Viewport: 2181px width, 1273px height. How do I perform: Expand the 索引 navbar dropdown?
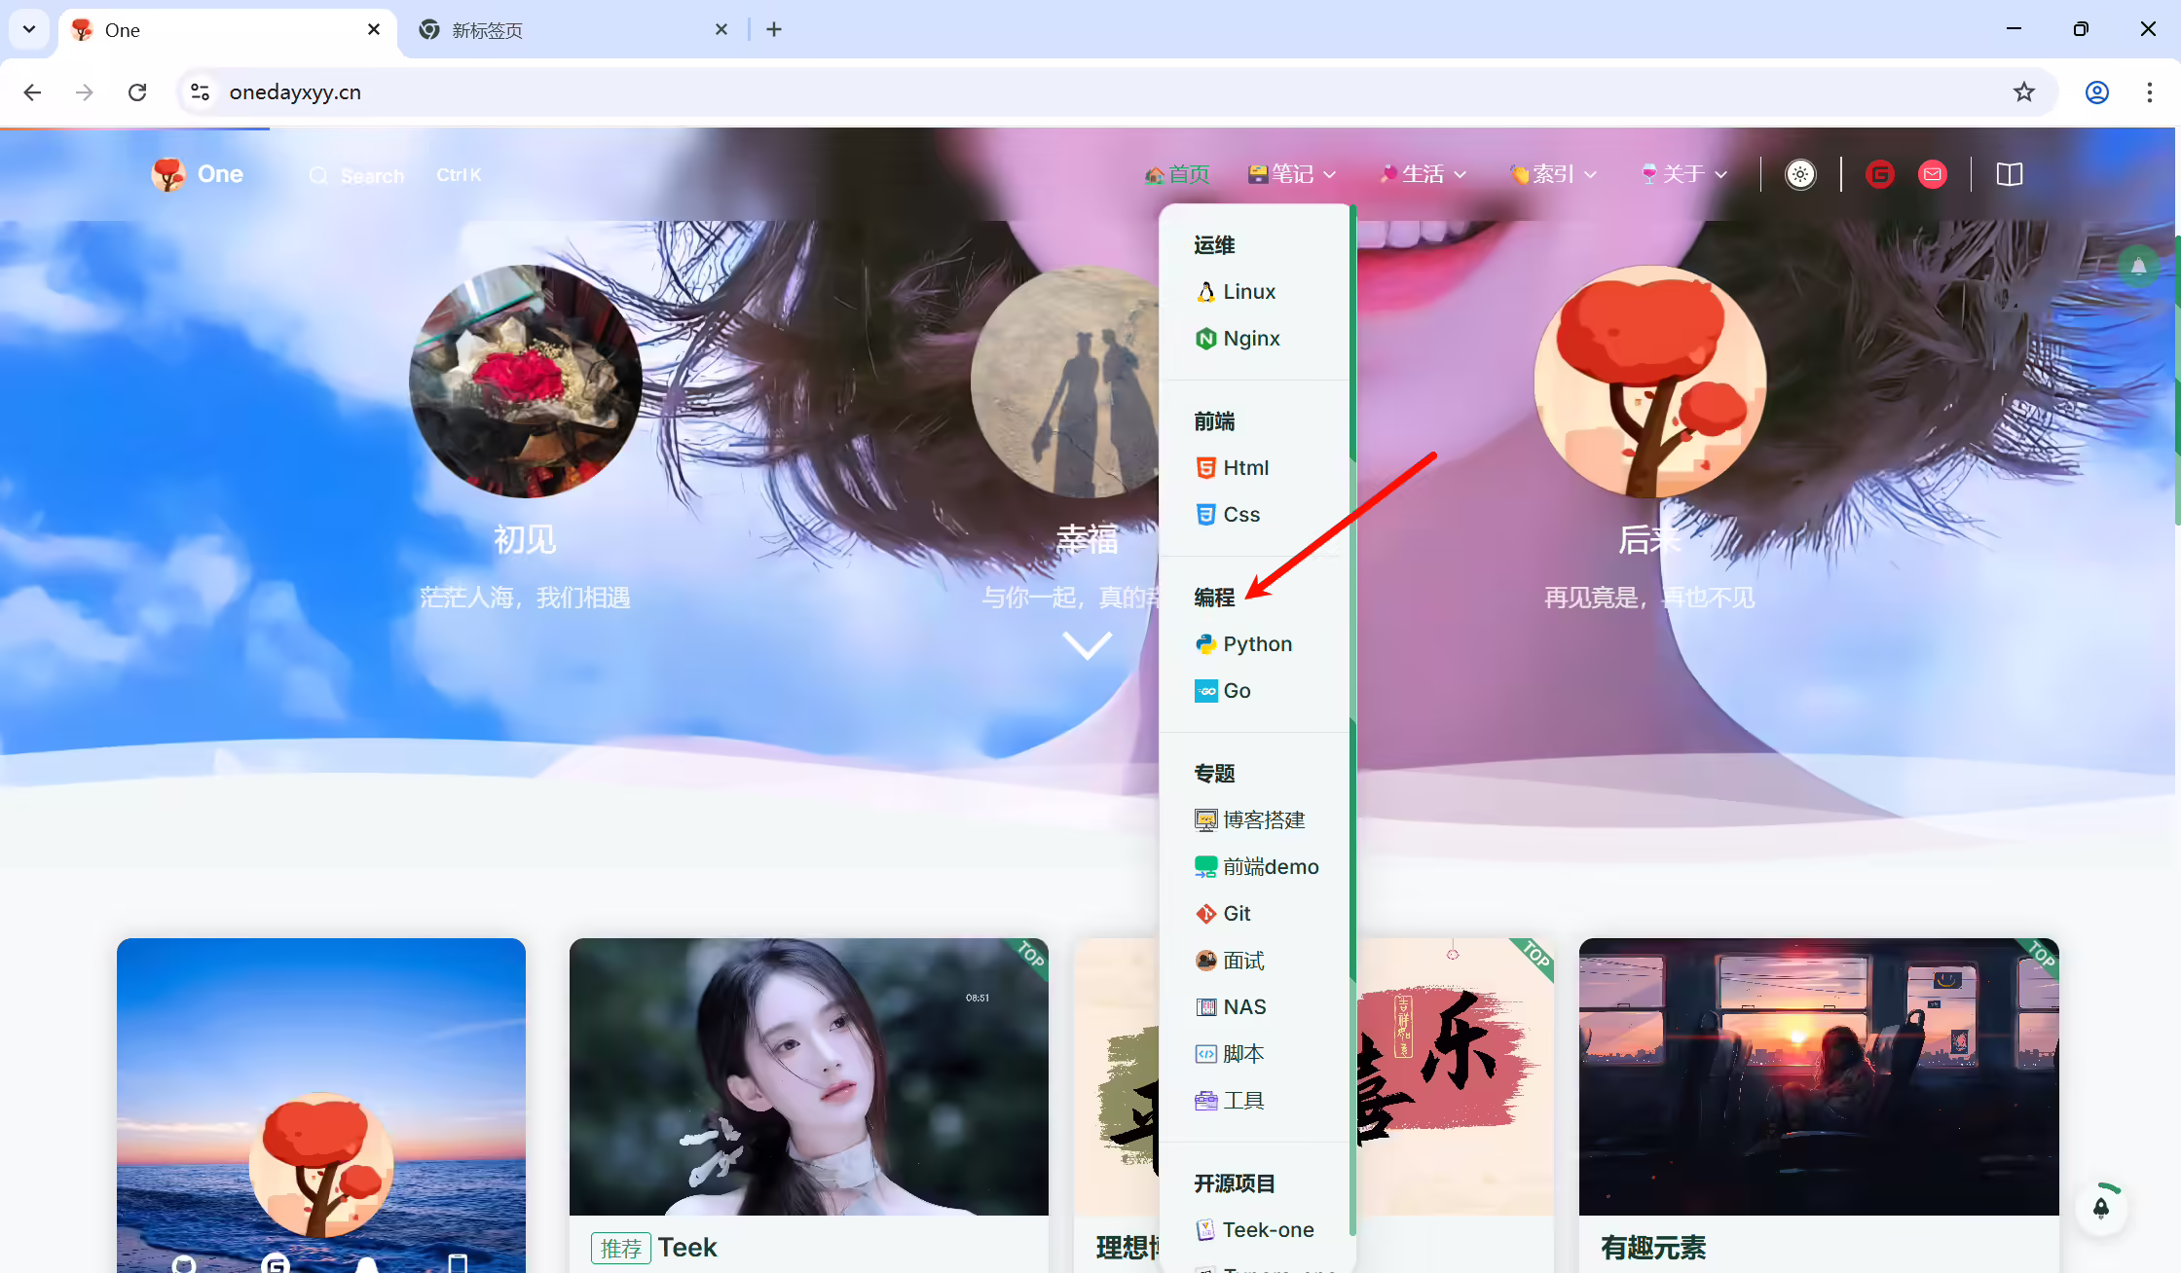(x=1554, y=174)
